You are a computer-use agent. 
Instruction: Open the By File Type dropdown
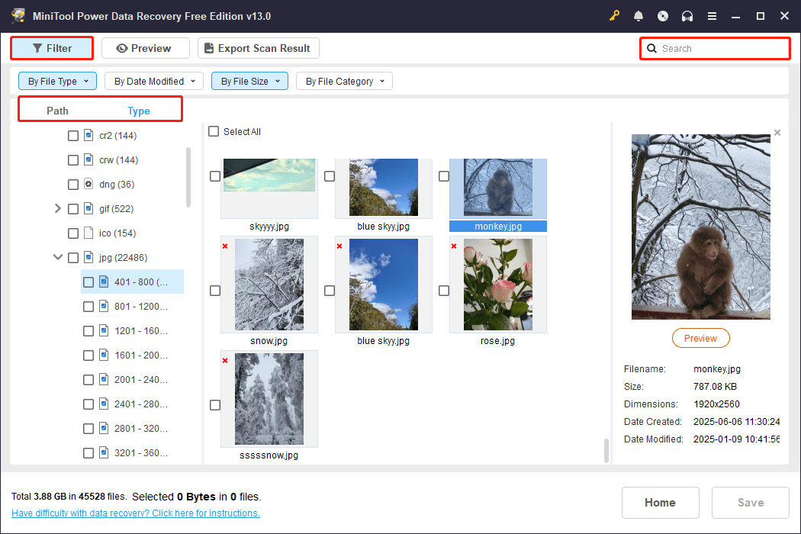point(58,82)
